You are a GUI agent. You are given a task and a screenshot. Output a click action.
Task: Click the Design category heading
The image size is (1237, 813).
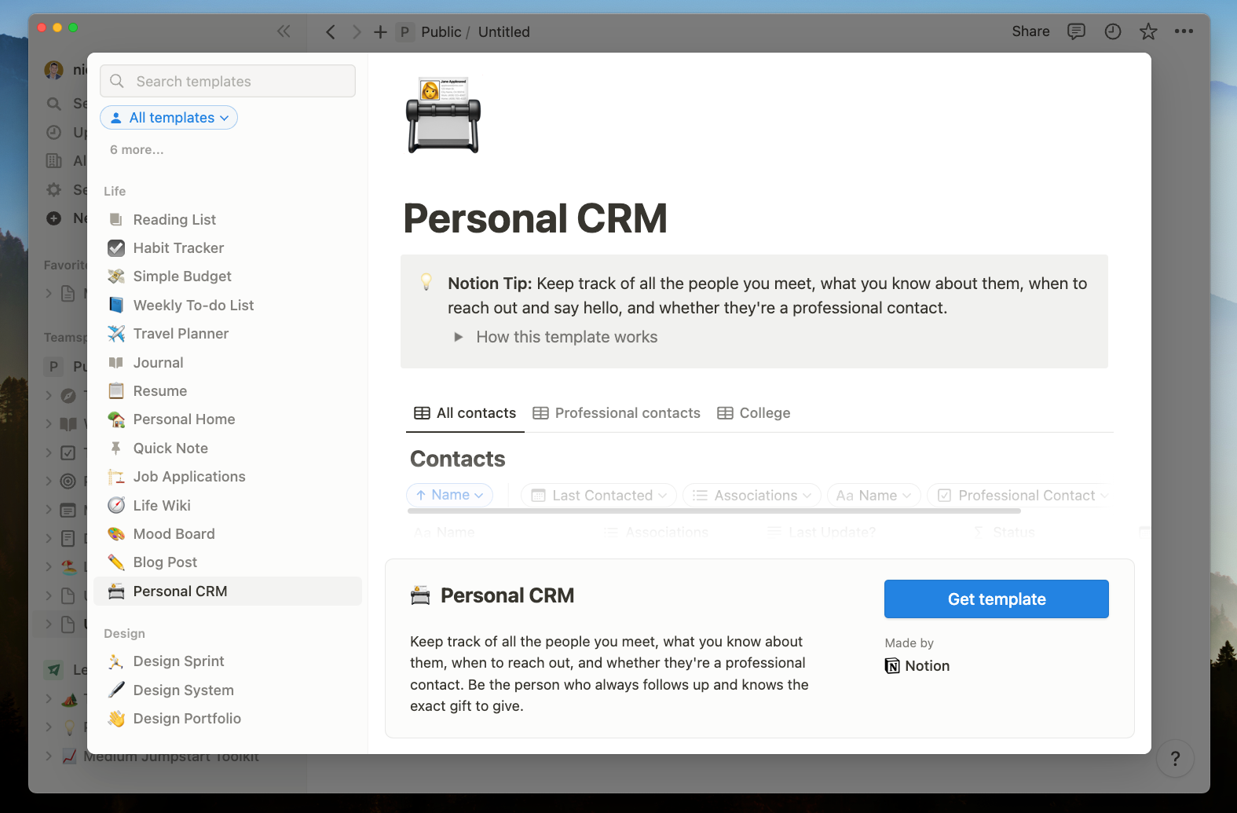click(x=124, y=633)
